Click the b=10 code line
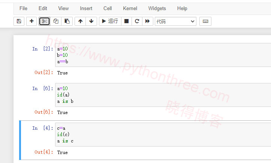Image resolution: width=271 pixels, height=163 pixels. 62,55
